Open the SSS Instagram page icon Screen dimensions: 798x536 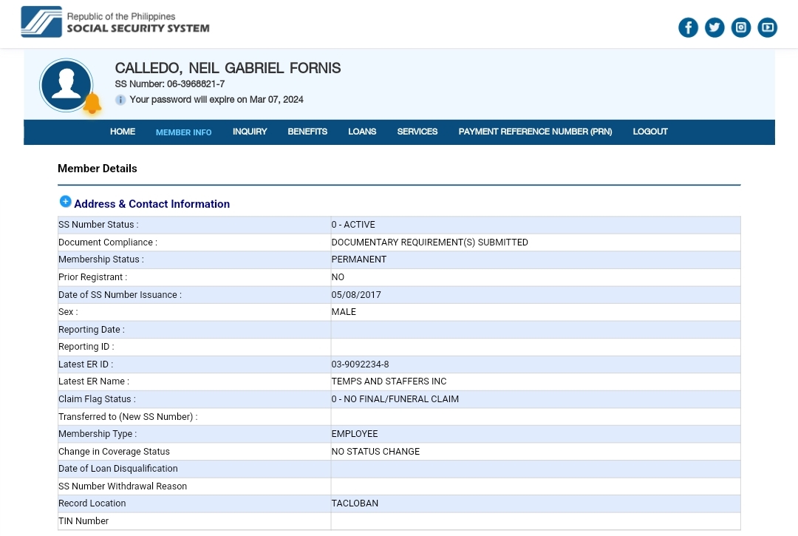pyautogui.click(x=741, y=28)
